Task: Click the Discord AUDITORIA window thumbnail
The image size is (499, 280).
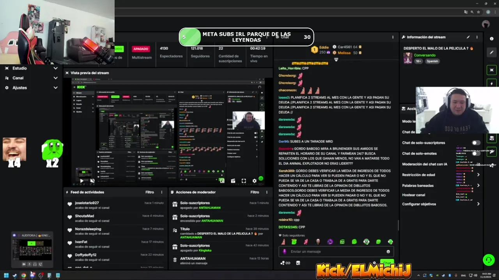Action: pos(32,250)
